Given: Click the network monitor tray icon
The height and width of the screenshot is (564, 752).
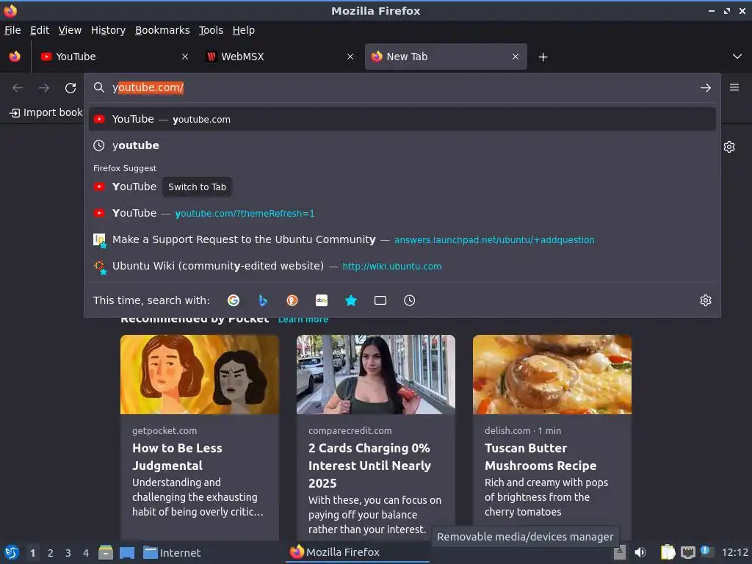Looking at the screenshot, I should pos(687,552).
